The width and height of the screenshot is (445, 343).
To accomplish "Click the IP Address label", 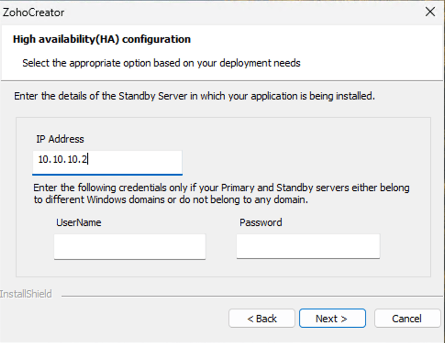I will coord(60,139).
